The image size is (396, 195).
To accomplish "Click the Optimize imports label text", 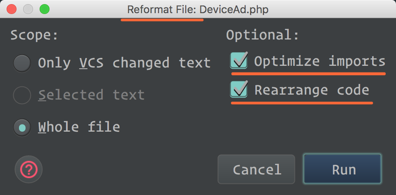I will coord(319,61).
